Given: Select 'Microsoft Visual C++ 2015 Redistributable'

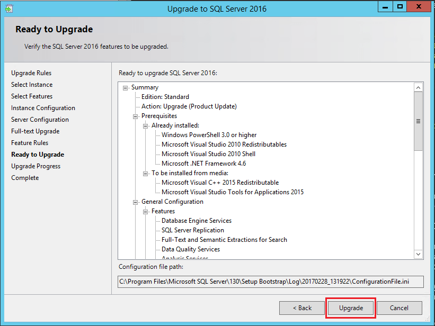Looking at the screenshot, I should [220, 183].
